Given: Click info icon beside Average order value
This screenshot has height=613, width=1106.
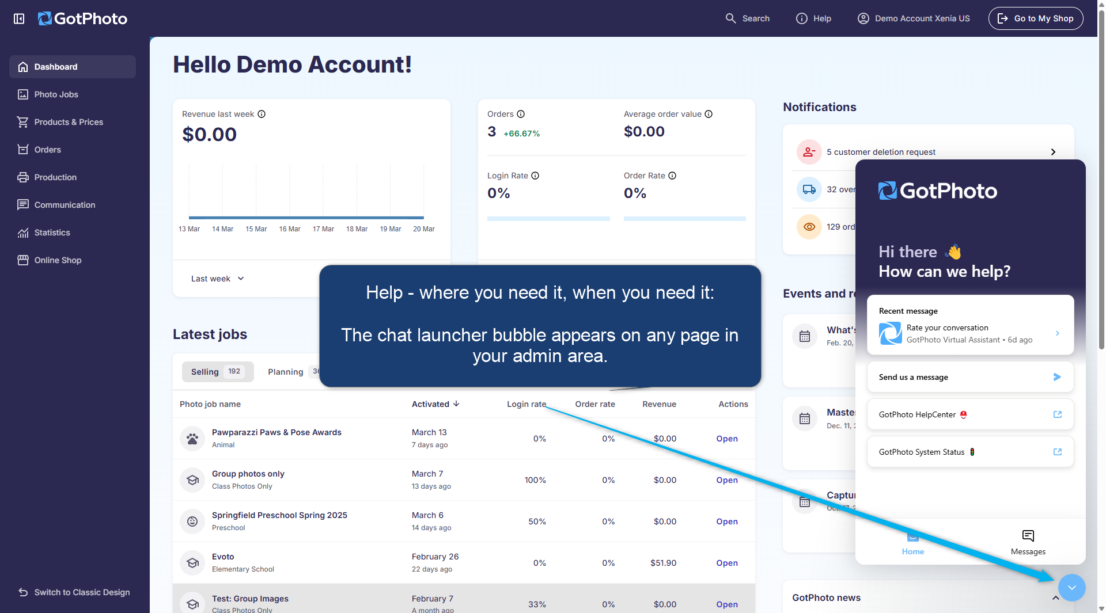Looking at the screenshot, I should pyautogui.click(x=709, y=114).
